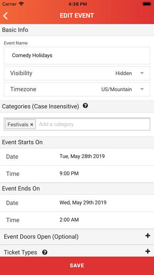This screenshot has height=275, width=154.
Task: Change start time 9:00 PM
Action: tap(69, 173)
